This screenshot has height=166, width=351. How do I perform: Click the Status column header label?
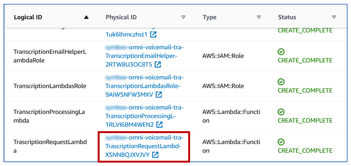tap(287, 17)
